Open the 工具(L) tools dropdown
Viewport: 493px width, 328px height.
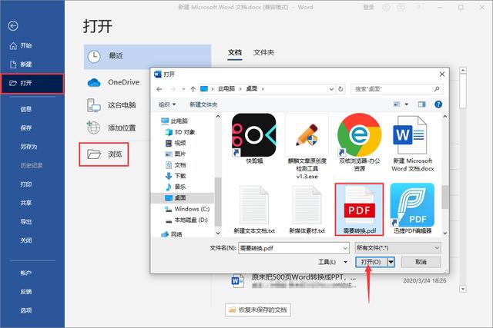click(333, 262)
